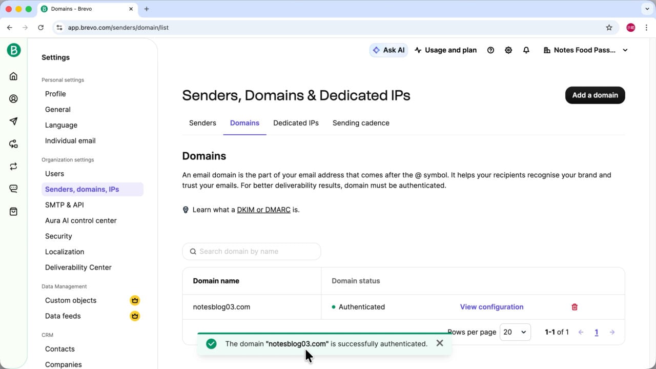
Task: Click the crown icon beside Data feeds
Action: pyautogui.click(x=135, y=316)
